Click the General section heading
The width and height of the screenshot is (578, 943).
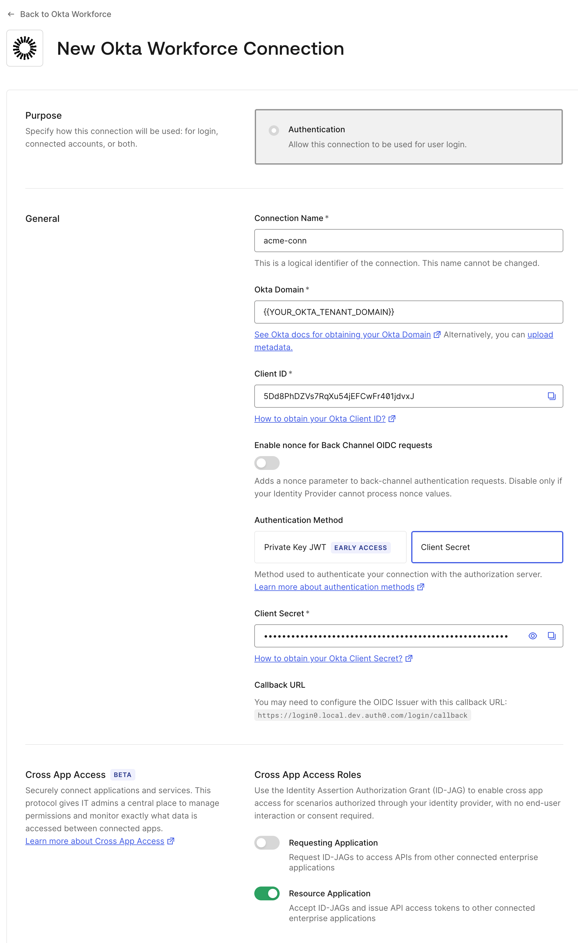pyautogui.click(x=42, y=218)
